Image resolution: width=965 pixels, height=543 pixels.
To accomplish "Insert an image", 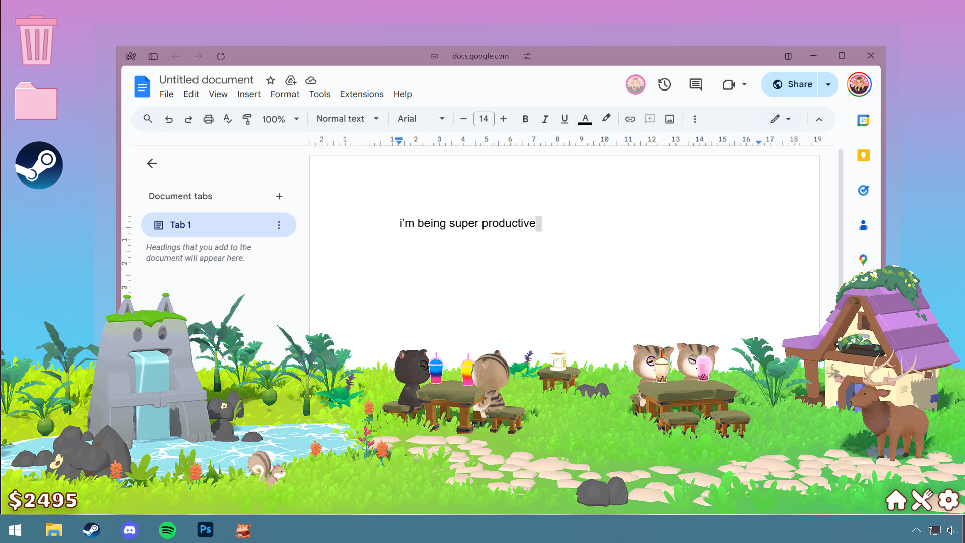I will point(669,119).
